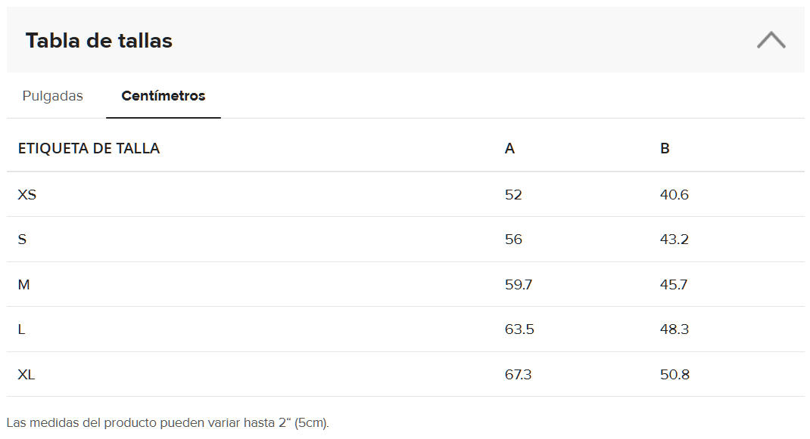Select the M size row label

23,285
